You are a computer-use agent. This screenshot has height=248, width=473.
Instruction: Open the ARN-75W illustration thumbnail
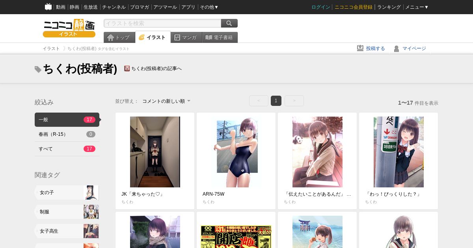coord(236,152)
